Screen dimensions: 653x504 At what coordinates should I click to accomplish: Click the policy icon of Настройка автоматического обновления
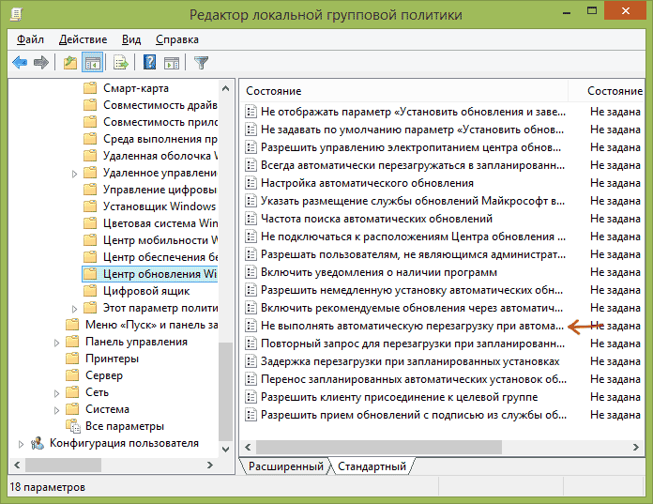(x=251, y=183)
